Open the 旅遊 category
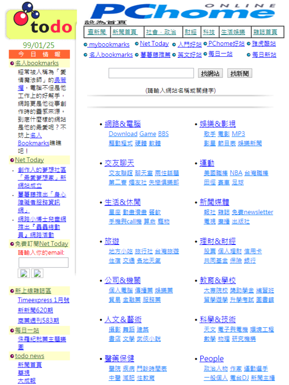Image resolution: width=289 pixels, height=385 pixels. tap(112, 242)
